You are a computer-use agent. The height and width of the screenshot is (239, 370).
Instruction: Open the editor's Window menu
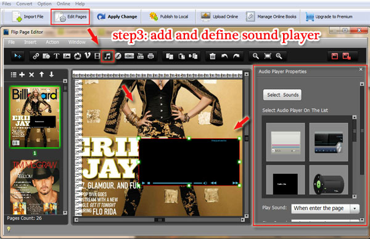(x=77, y=42)
